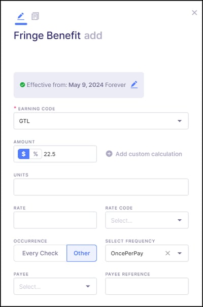Click the amount value 22.5 field

69,154
